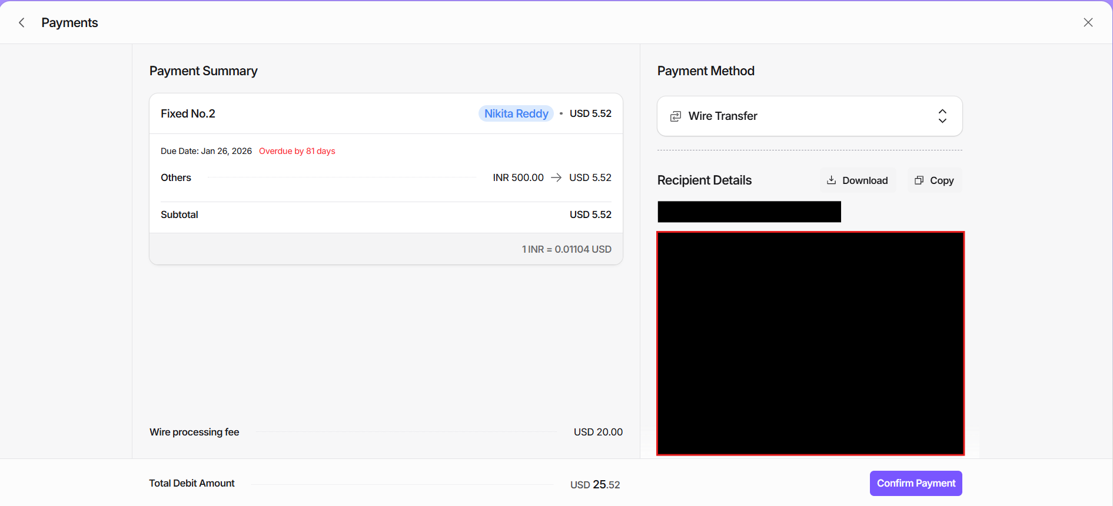Click the Total Debit Amount label
This screenshot has height=506, width=1113.
192,483
